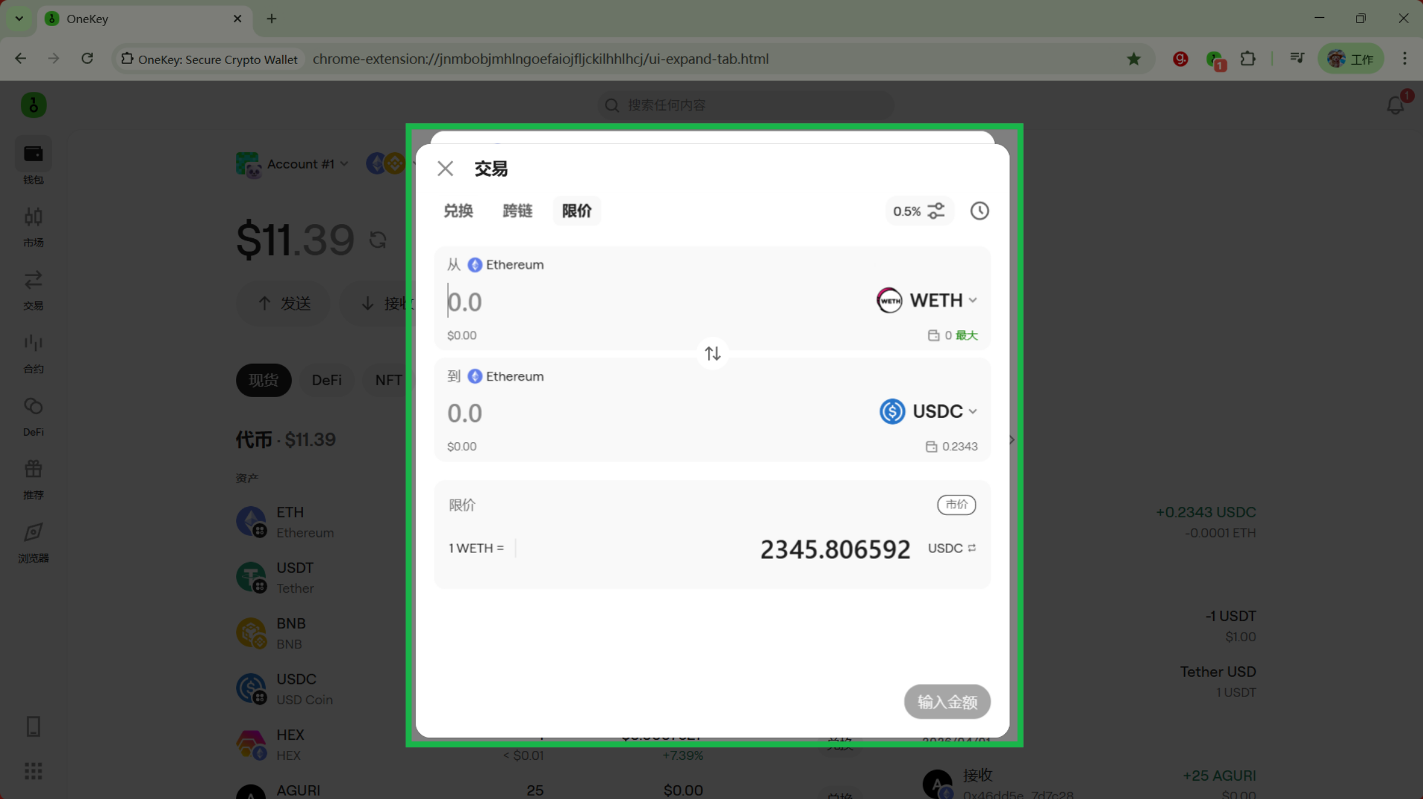1423x799 pixels.
Task: Open the 市场 market sidebar icon
Action: [x=33, y=227]
